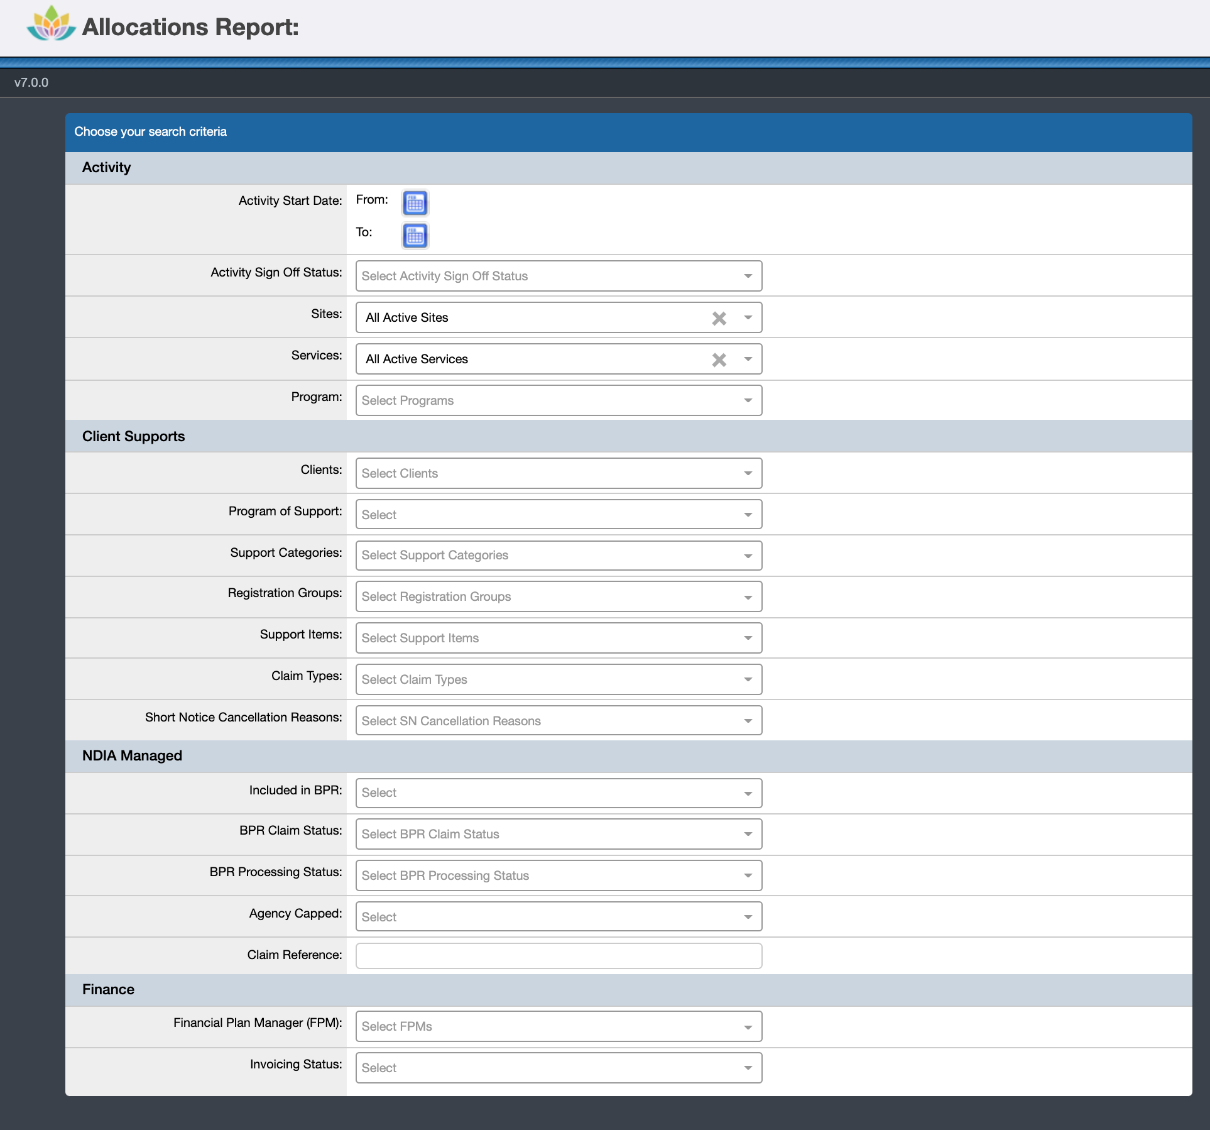Open the SN Cancellation Reasons dropdown
The image size is (1210, 1130).
coord(558,720)
